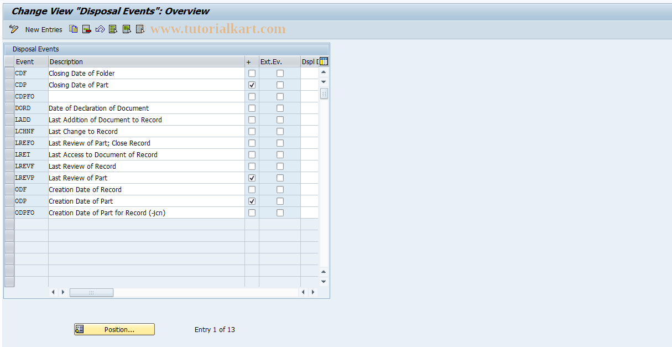This screenshot has width=672, height=347.
Task: Click the Ext.Ev. column header
Action: 280,61
